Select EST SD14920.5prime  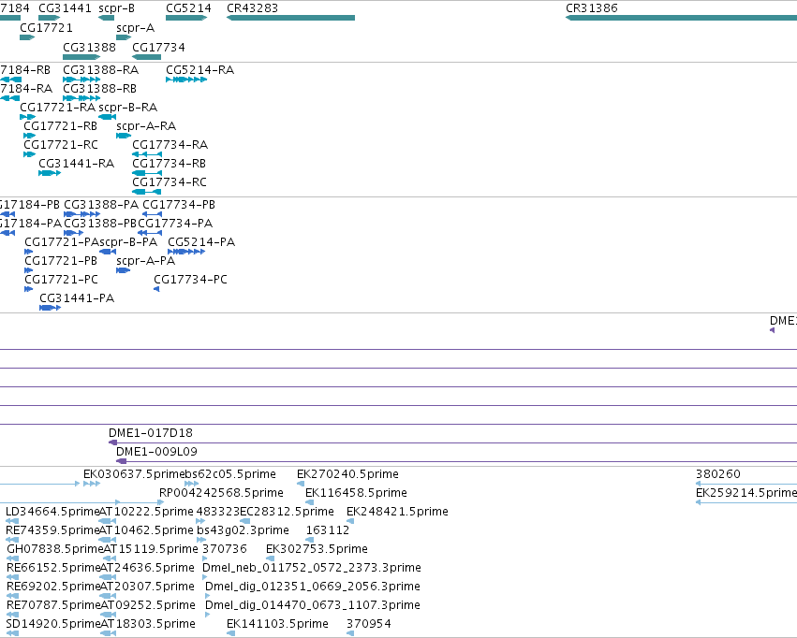point(12,633)
